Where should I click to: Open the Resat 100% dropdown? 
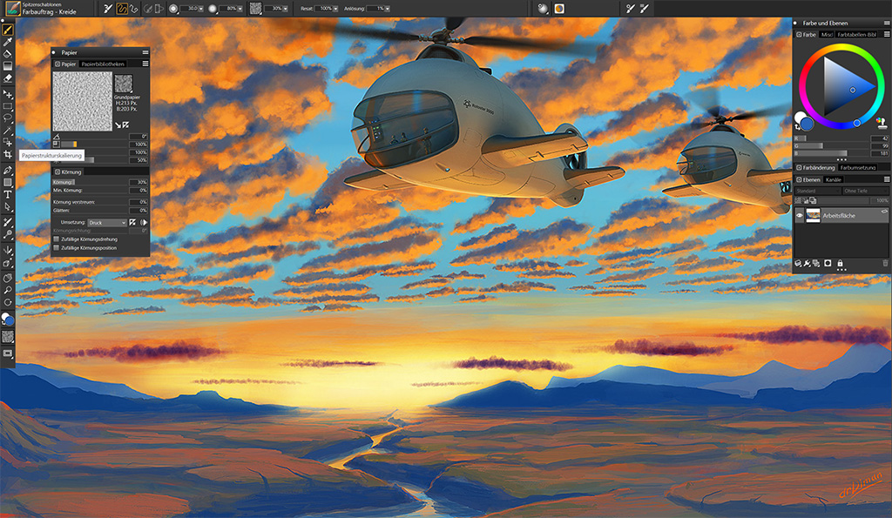(335, 9)
